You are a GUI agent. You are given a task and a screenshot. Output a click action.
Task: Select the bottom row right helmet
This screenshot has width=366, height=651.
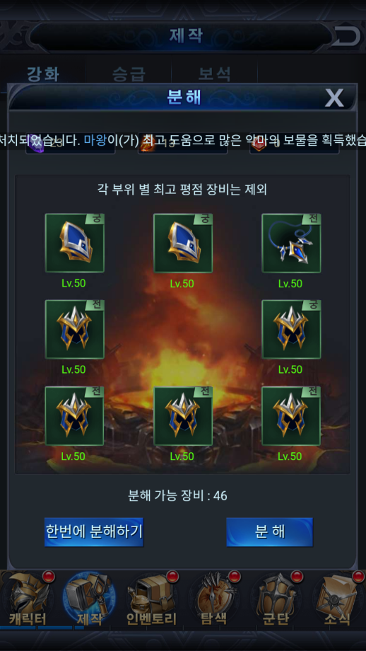[x=291, y=415]
